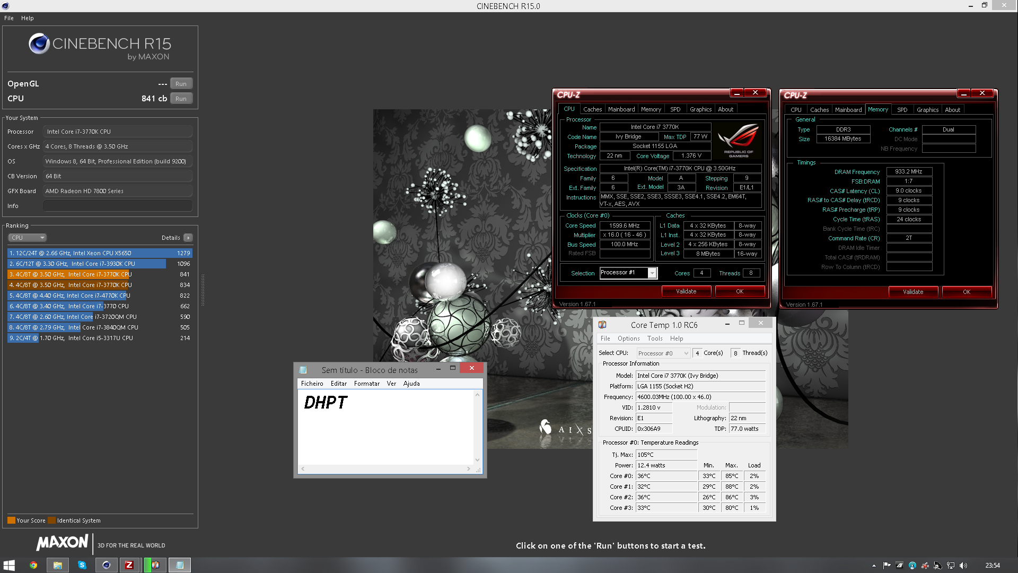Screen dimensions: 1018x573
Task: Click the taskbar clock showing 23:54
Action: [993, 566]
